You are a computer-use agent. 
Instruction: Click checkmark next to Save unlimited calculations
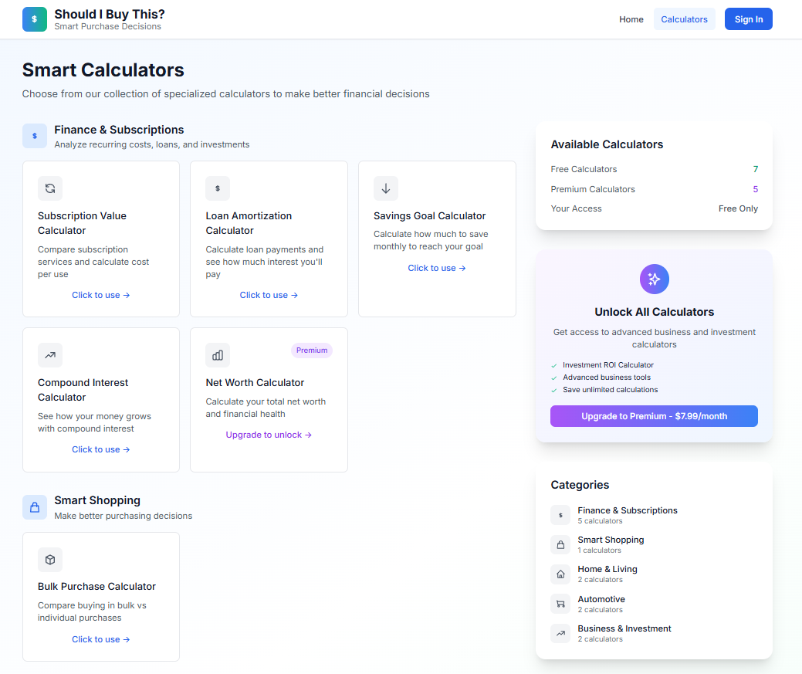click(554, 390)
